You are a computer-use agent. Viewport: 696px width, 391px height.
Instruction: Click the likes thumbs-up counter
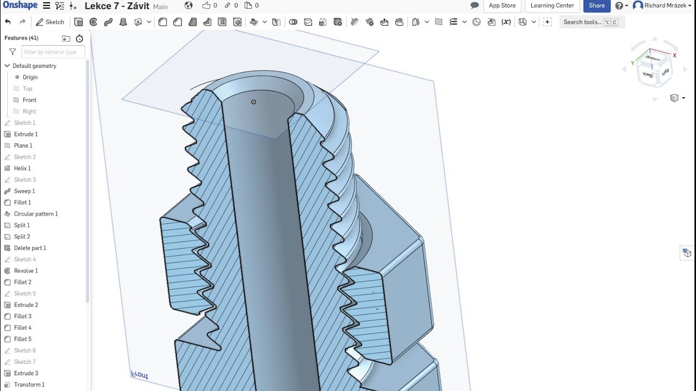[x=209, y=5]
